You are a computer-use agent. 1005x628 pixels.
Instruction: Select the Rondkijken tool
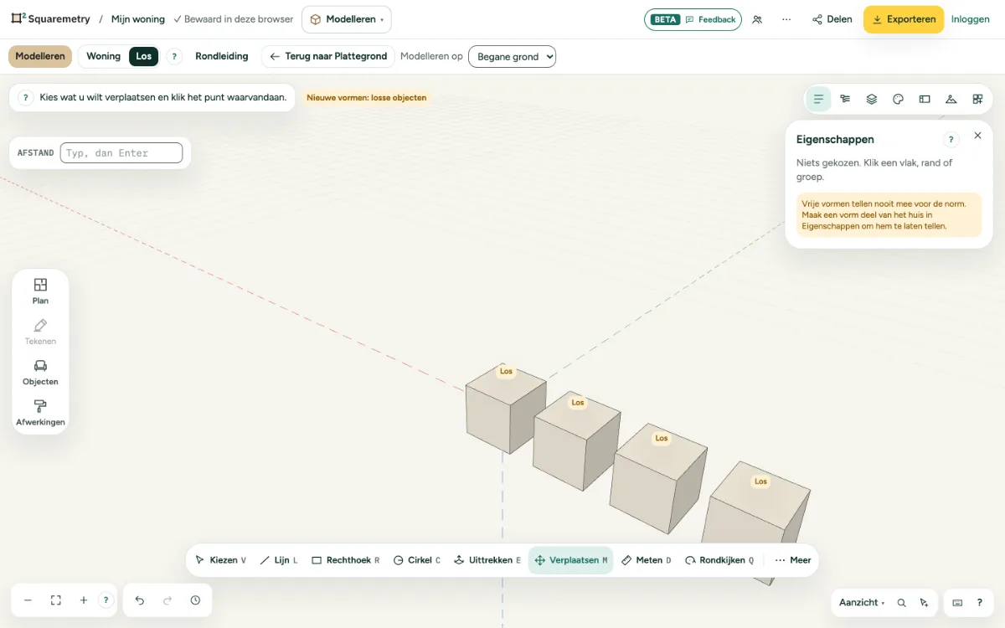[x=719, y=560]
